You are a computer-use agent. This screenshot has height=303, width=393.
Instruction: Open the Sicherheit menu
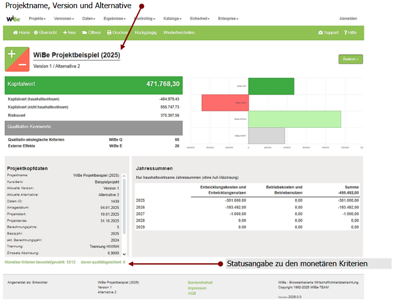point(200,18)
